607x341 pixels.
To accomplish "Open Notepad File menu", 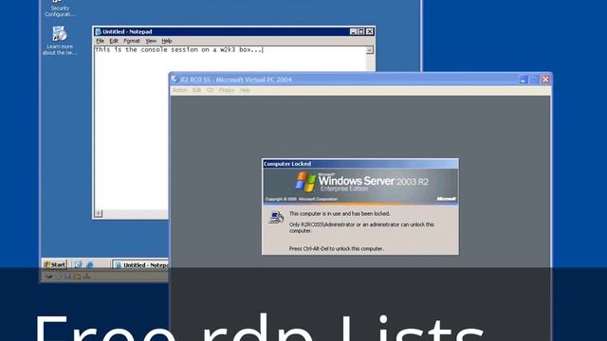I will click(101, 41).
